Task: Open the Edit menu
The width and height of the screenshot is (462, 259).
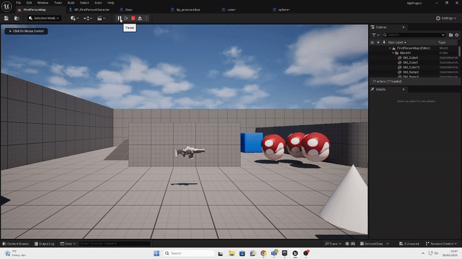Action: point(29,3)
